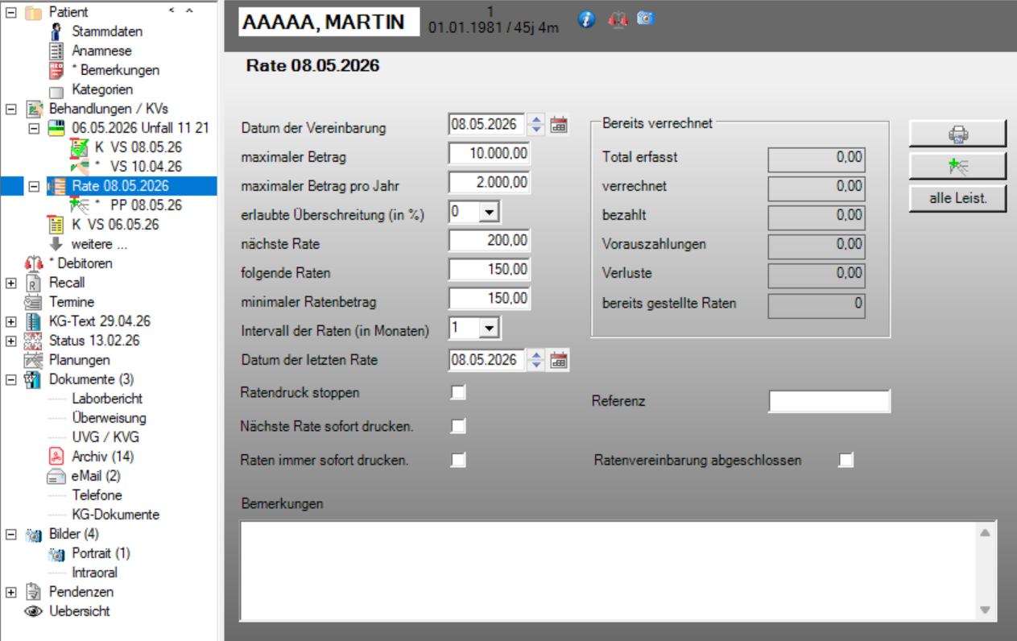
Task: Click the blue info icon beside patient name
Action: click(x=586, y=19)
